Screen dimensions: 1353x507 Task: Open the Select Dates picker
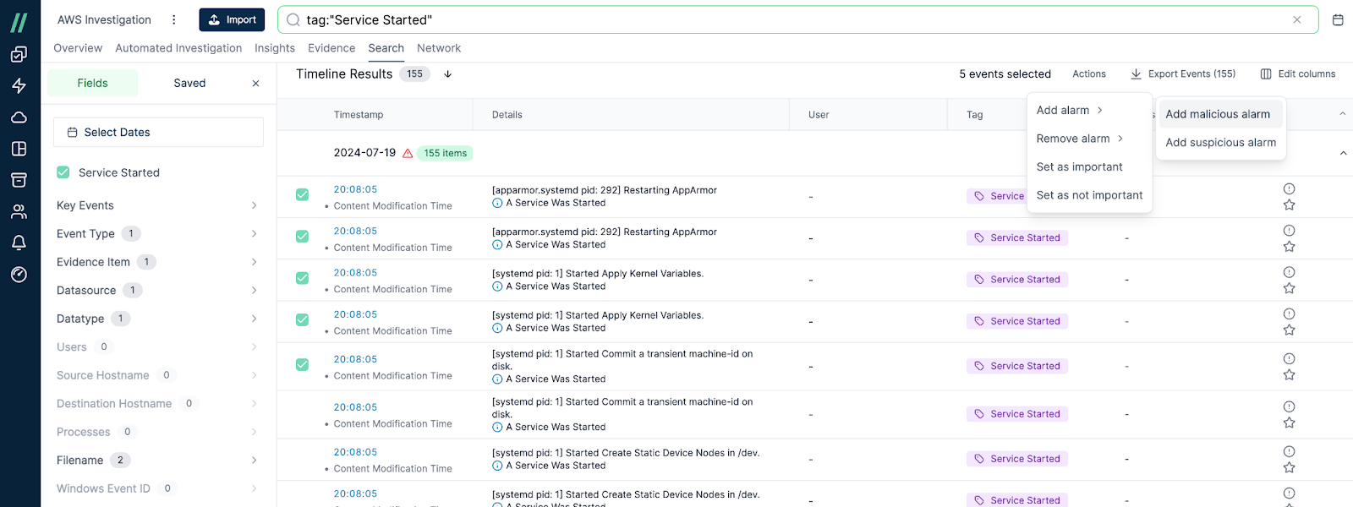tap(158, 133)
